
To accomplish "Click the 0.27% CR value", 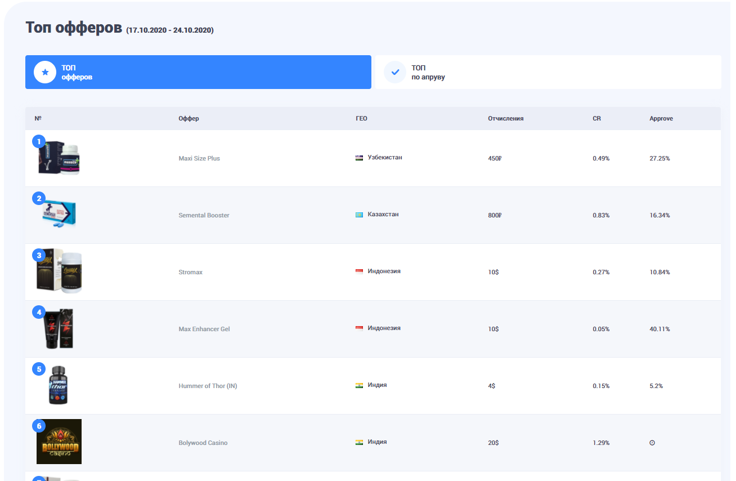I will 601,272.
